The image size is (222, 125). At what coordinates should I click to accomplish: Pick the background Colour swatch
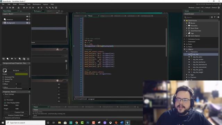coord(22,74)
